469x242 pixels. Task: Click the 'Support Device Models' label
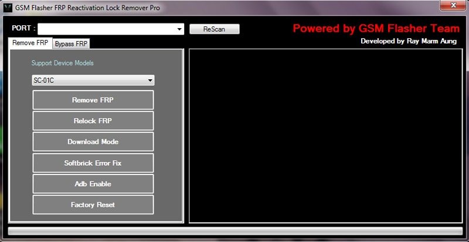click(63, 63)
